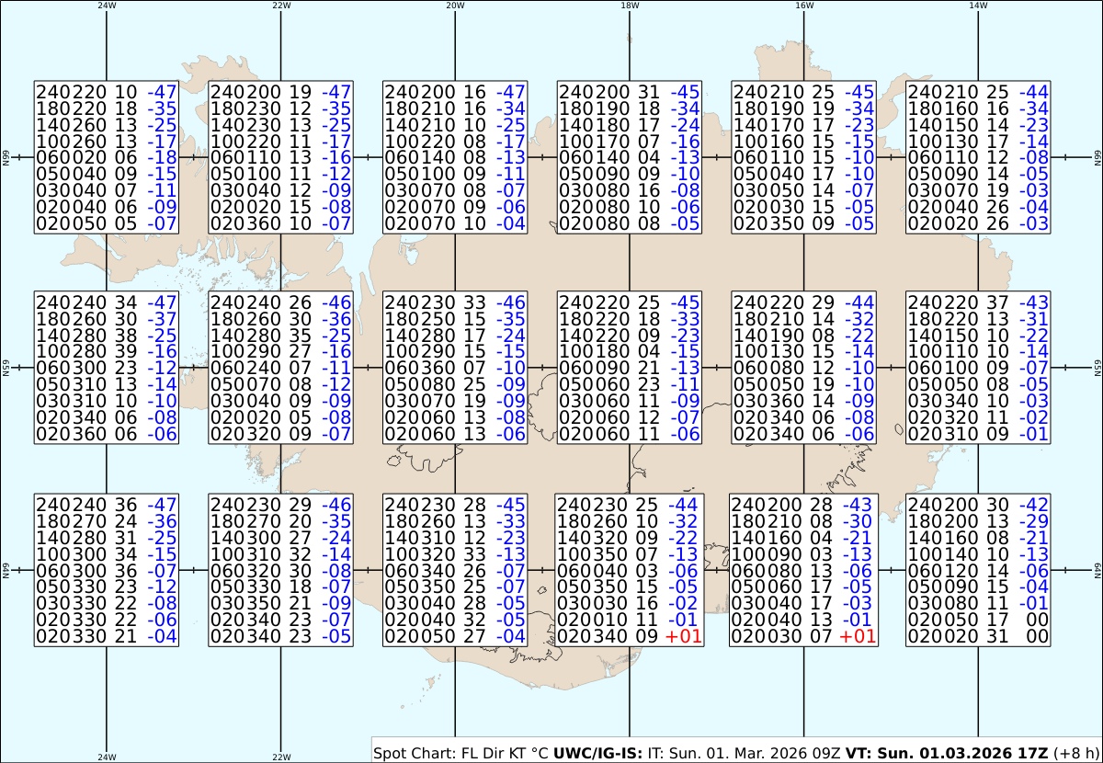
Task: Click the "(+8 h)" forecast offset text
Action: pyautogui.click(x=1075, y=752)
